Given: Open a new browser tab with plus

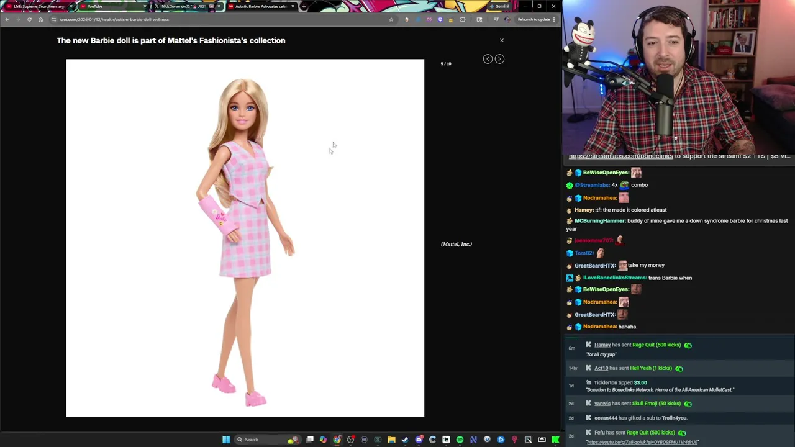Looking at the screenshot, I should (304, 6).
